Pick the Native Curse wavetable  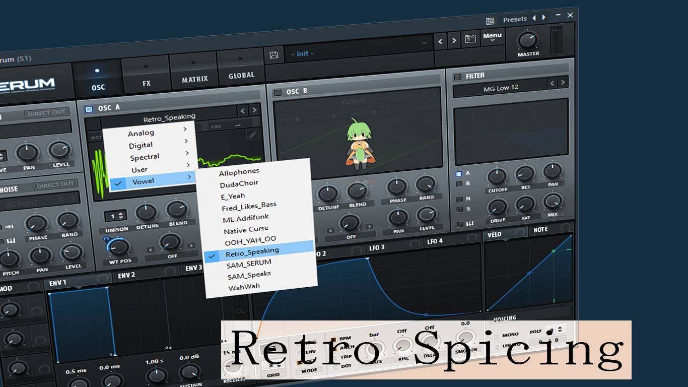click(x=256, y=229)
